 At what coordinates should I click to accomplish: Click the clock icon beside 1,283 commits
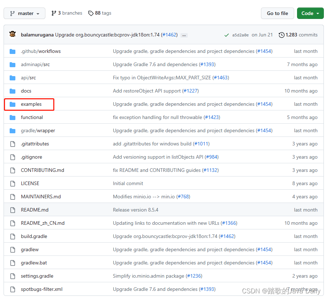click(281, 35)
